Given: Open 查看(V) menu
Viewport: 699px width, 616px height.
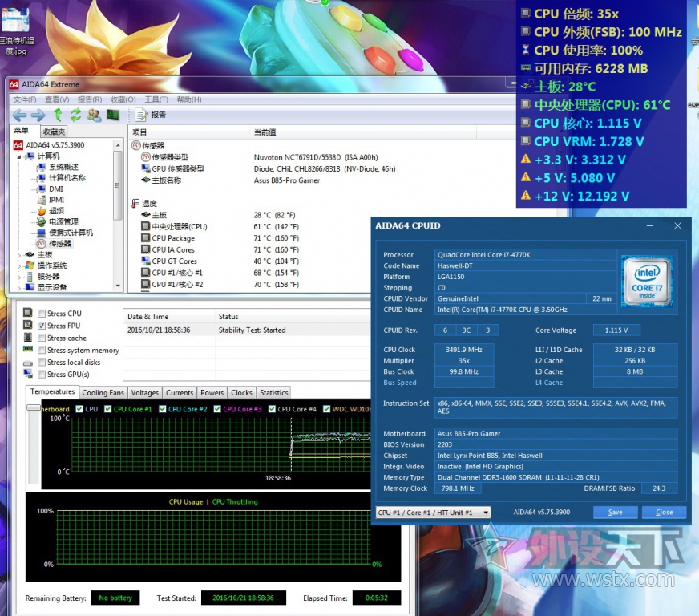Looking at the screenshot, I should [x=57, y=99].
